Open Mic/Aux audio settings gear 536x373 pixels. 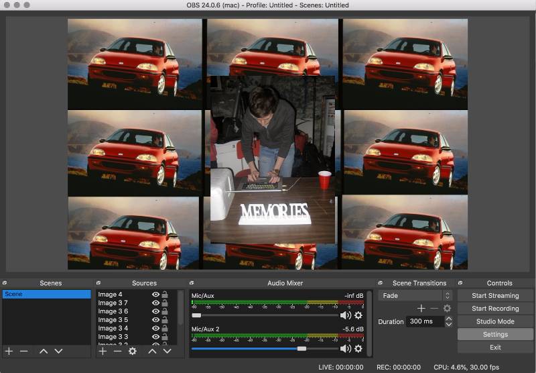[x=358, y=315]
